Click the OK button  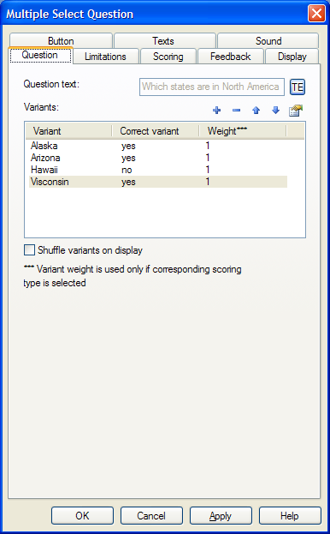coord(82,516)
